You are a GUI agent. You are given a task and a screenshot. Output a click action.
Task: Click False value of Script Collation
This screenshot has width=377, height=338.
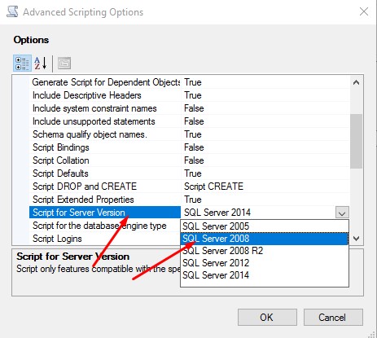click(x=265, y=160)
